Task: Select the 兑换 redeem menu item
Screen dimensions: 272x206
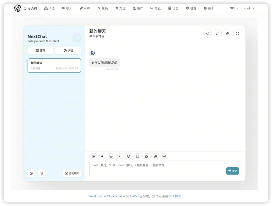Action: click(103, 8)
